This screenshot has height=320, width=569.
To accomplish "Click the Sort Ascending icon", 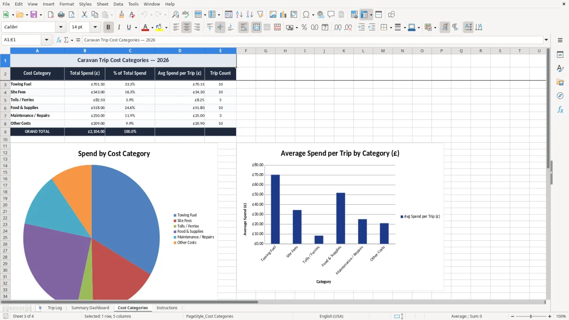I will (x=239, y=15).
